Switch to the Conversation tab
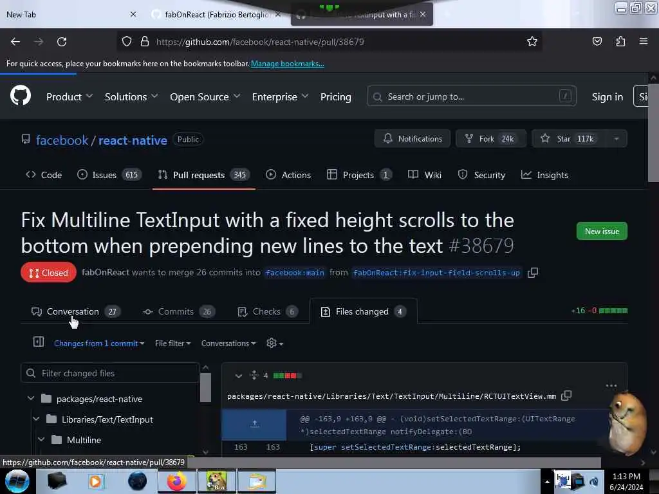The image size is (659, 494). (x=76, y=311)
